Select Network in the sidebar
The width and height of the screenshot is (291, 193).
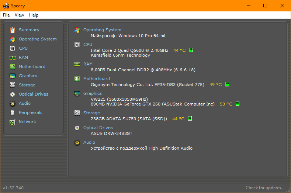[27, 122]
